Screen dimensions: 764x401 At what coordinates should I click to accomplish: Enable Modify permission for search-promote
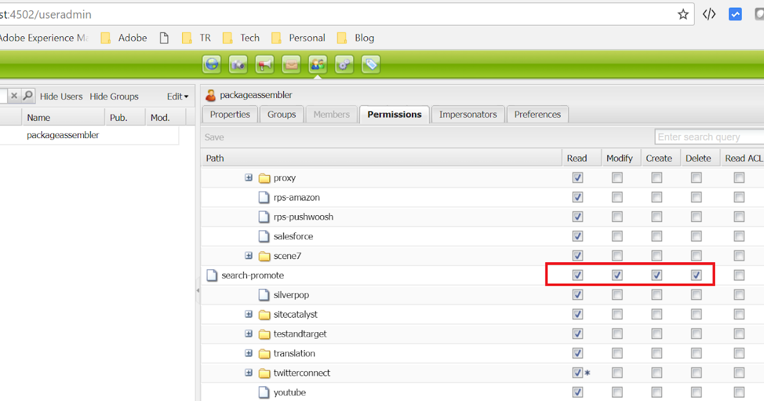[x=617, y=275]
